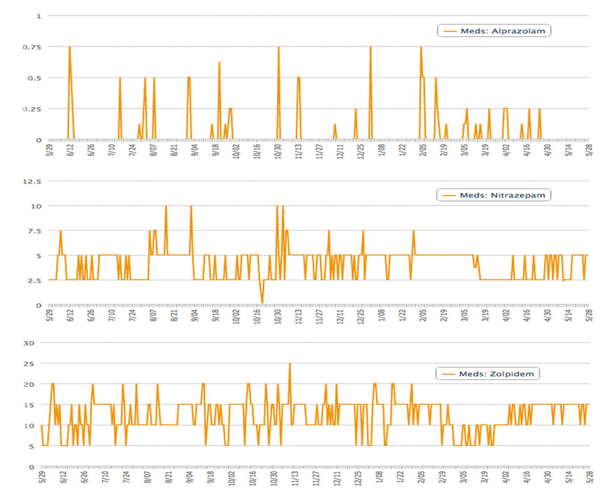Image resolution: width=615 pixels, height=501 pixels.
Task: Click the 3/19 date label on Nitrazepam chart
Action: [x=486, y=315]
